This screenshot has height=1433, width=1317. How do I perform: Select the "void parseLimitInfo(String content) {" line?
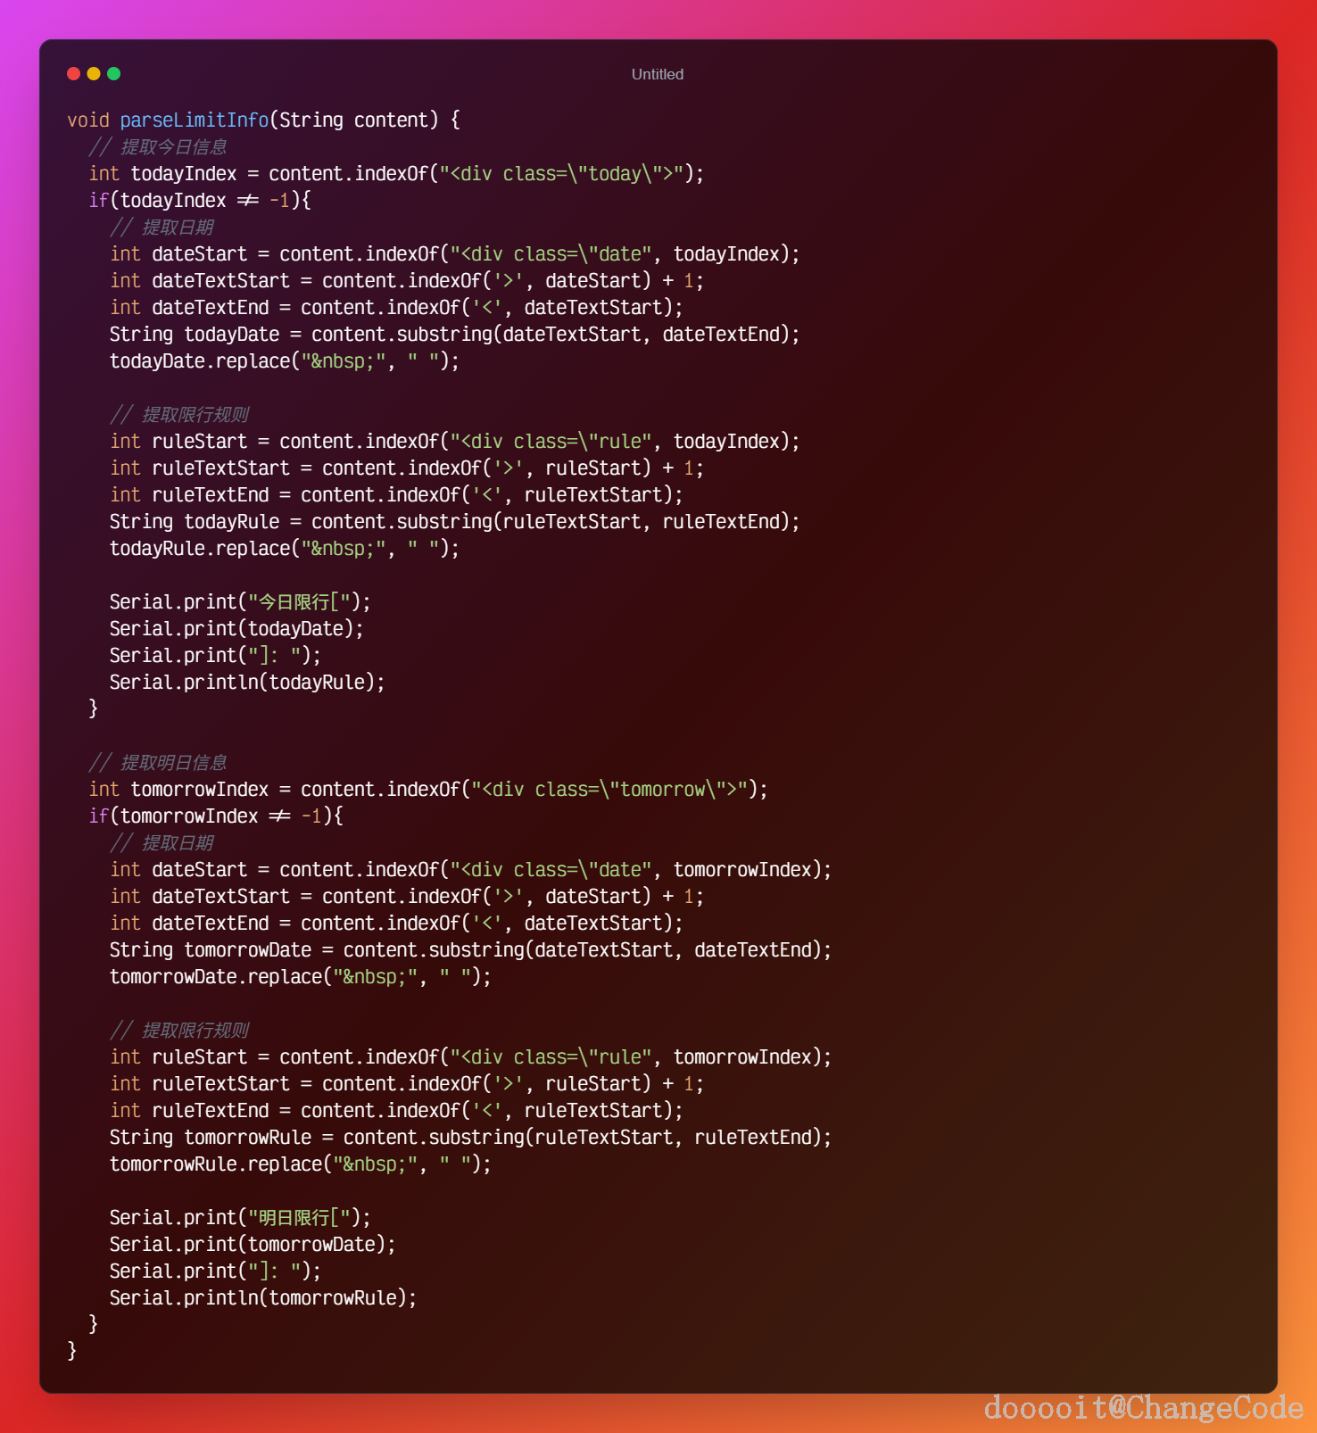click(x=264, y=120)
